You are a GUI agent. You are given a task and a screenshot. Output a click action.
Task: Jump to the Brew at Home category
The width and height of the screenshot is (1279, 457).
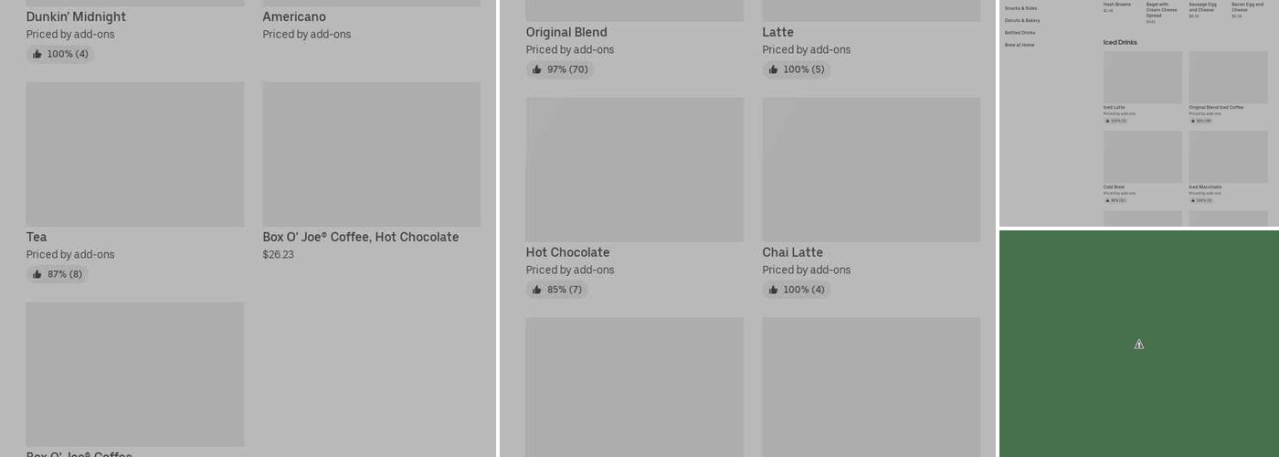coord(1020,45)
